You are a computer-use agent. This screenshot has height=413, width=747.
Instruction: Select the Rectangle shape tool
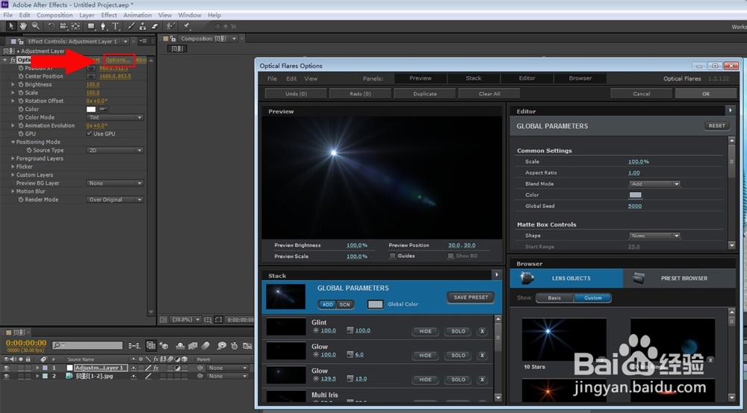pos(91,26)
